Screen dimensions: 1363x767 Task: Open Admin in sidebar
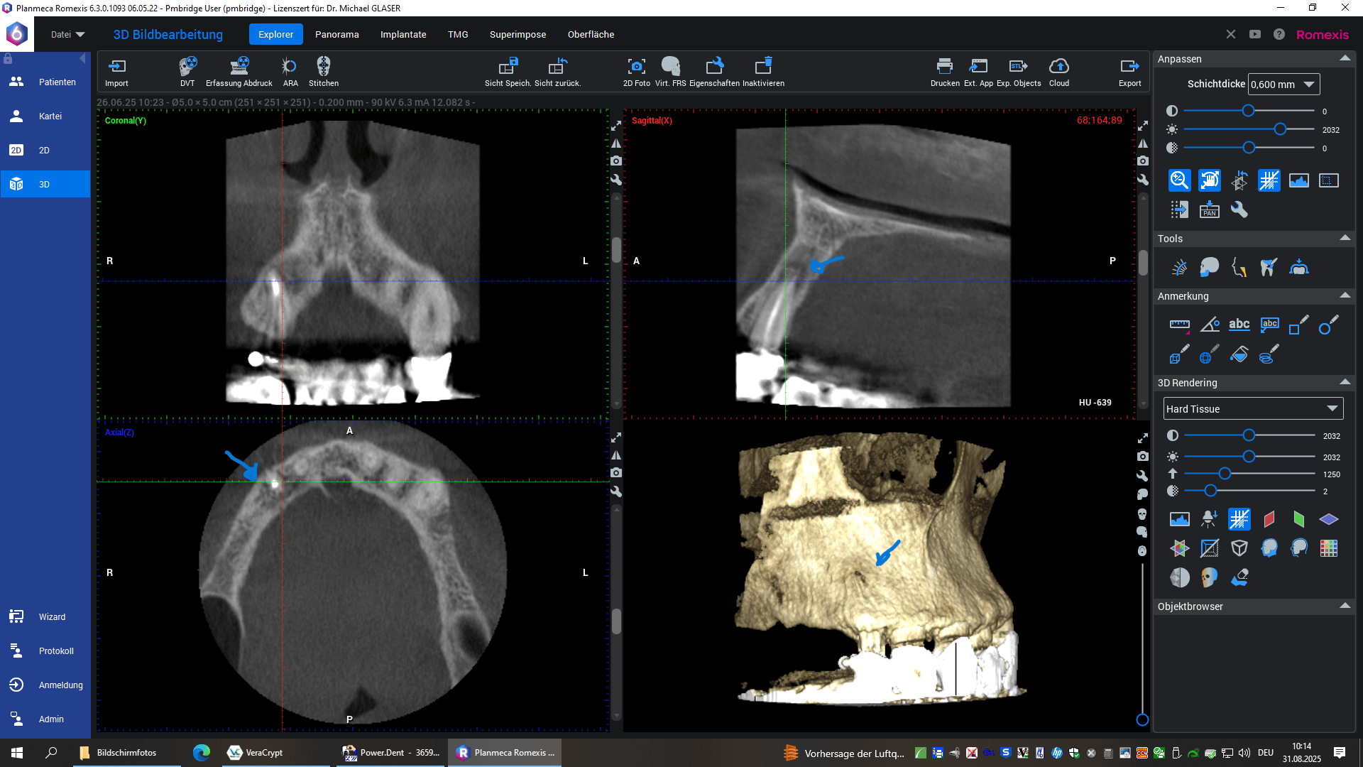click(x=45, y=719)
